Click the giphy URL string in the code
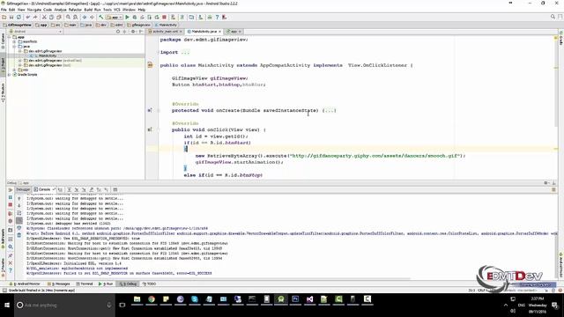Image resolution: width=564 pixels, height=317 pixels. point(375,156)
